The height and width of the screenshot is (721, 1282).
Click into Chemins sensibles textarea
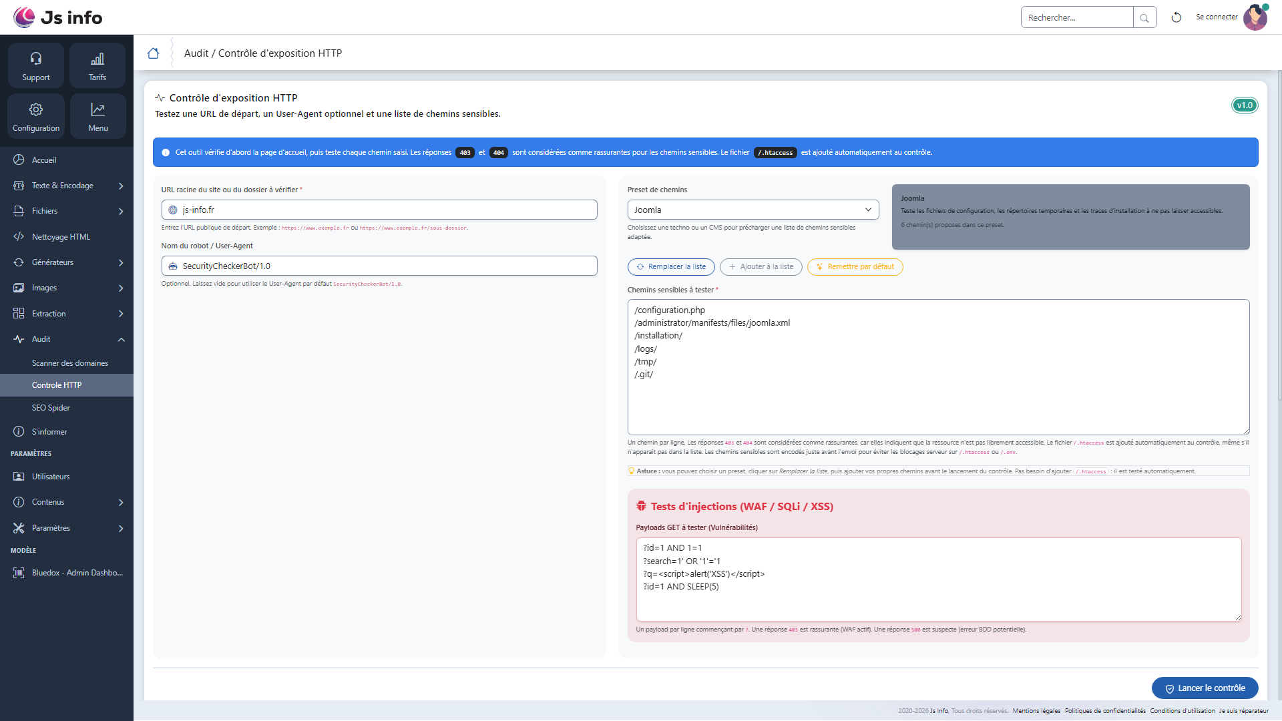click(938, 367)
